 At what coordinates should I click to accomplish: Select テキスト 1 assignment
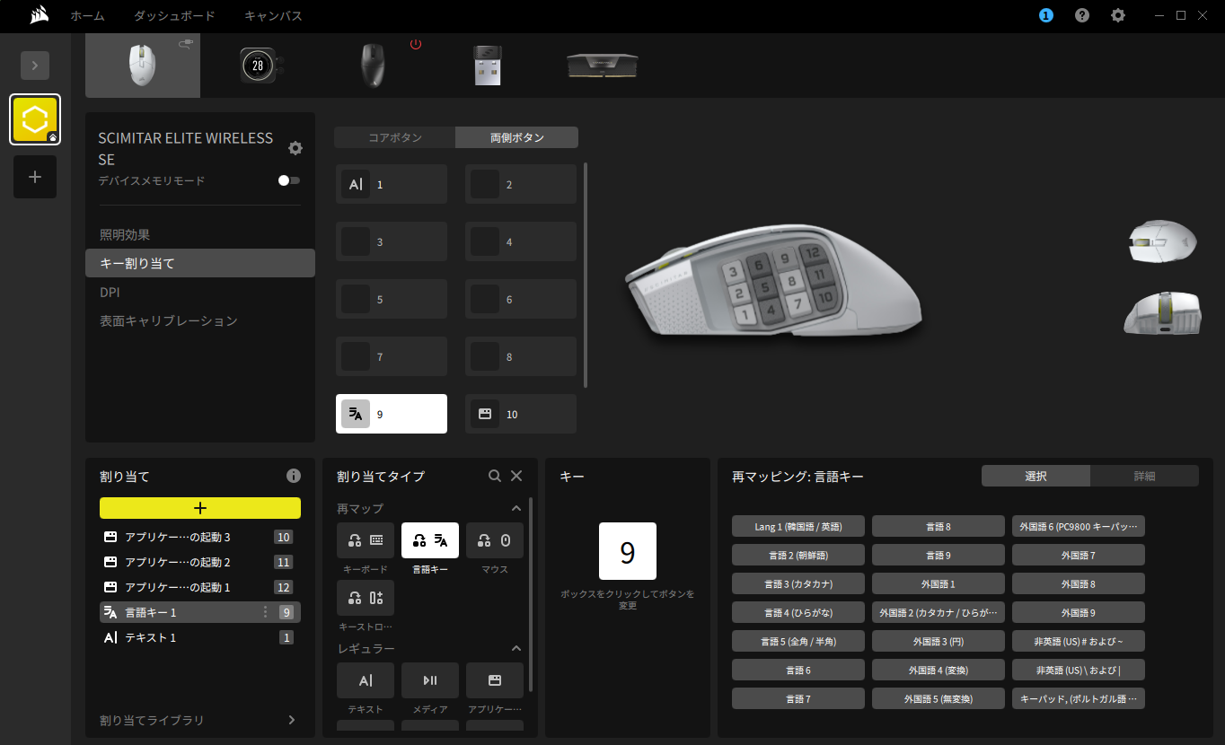pos(200,637)
